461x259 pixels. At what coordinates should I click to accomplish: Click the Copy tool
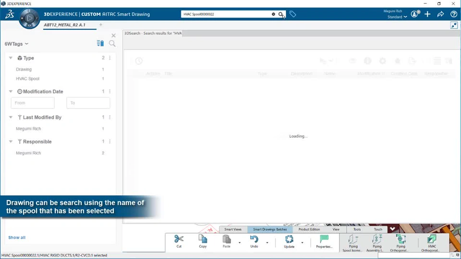(x=203, y=242)
